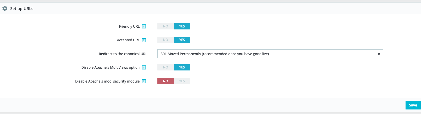Set Friendly URL to NO
The height and width of the screenshot is (114, 421).
pyautogui.click(x=166, y=26)
